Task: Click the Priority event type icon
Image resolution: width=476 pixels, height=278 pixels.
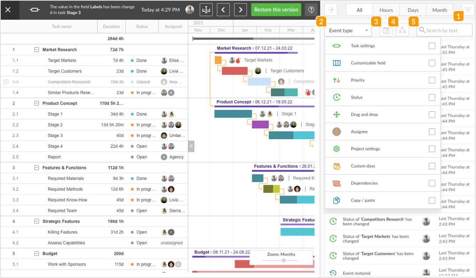Action: (x=336, y=80)
